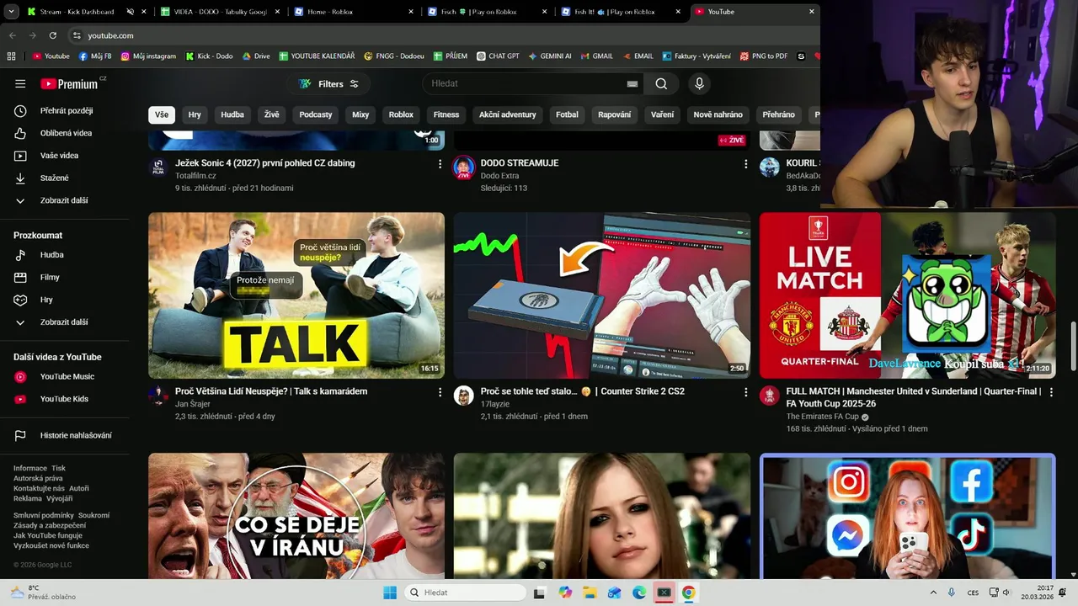Start voice search with microphone icon
This screenshot has height=606, width=1078.
pos(699,84)
